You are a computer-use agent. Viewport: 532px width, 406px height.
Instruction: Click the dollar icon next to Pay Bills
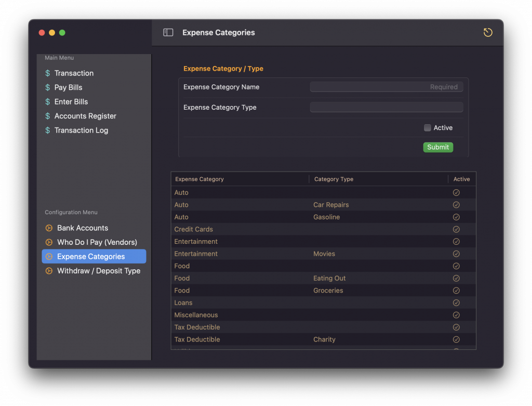point(48,87)
